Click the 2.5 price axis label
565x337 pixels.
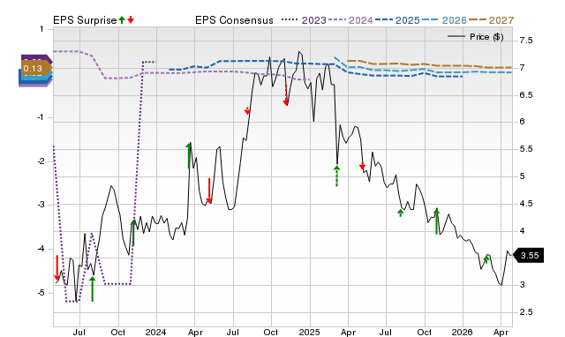tap(526, 312)
